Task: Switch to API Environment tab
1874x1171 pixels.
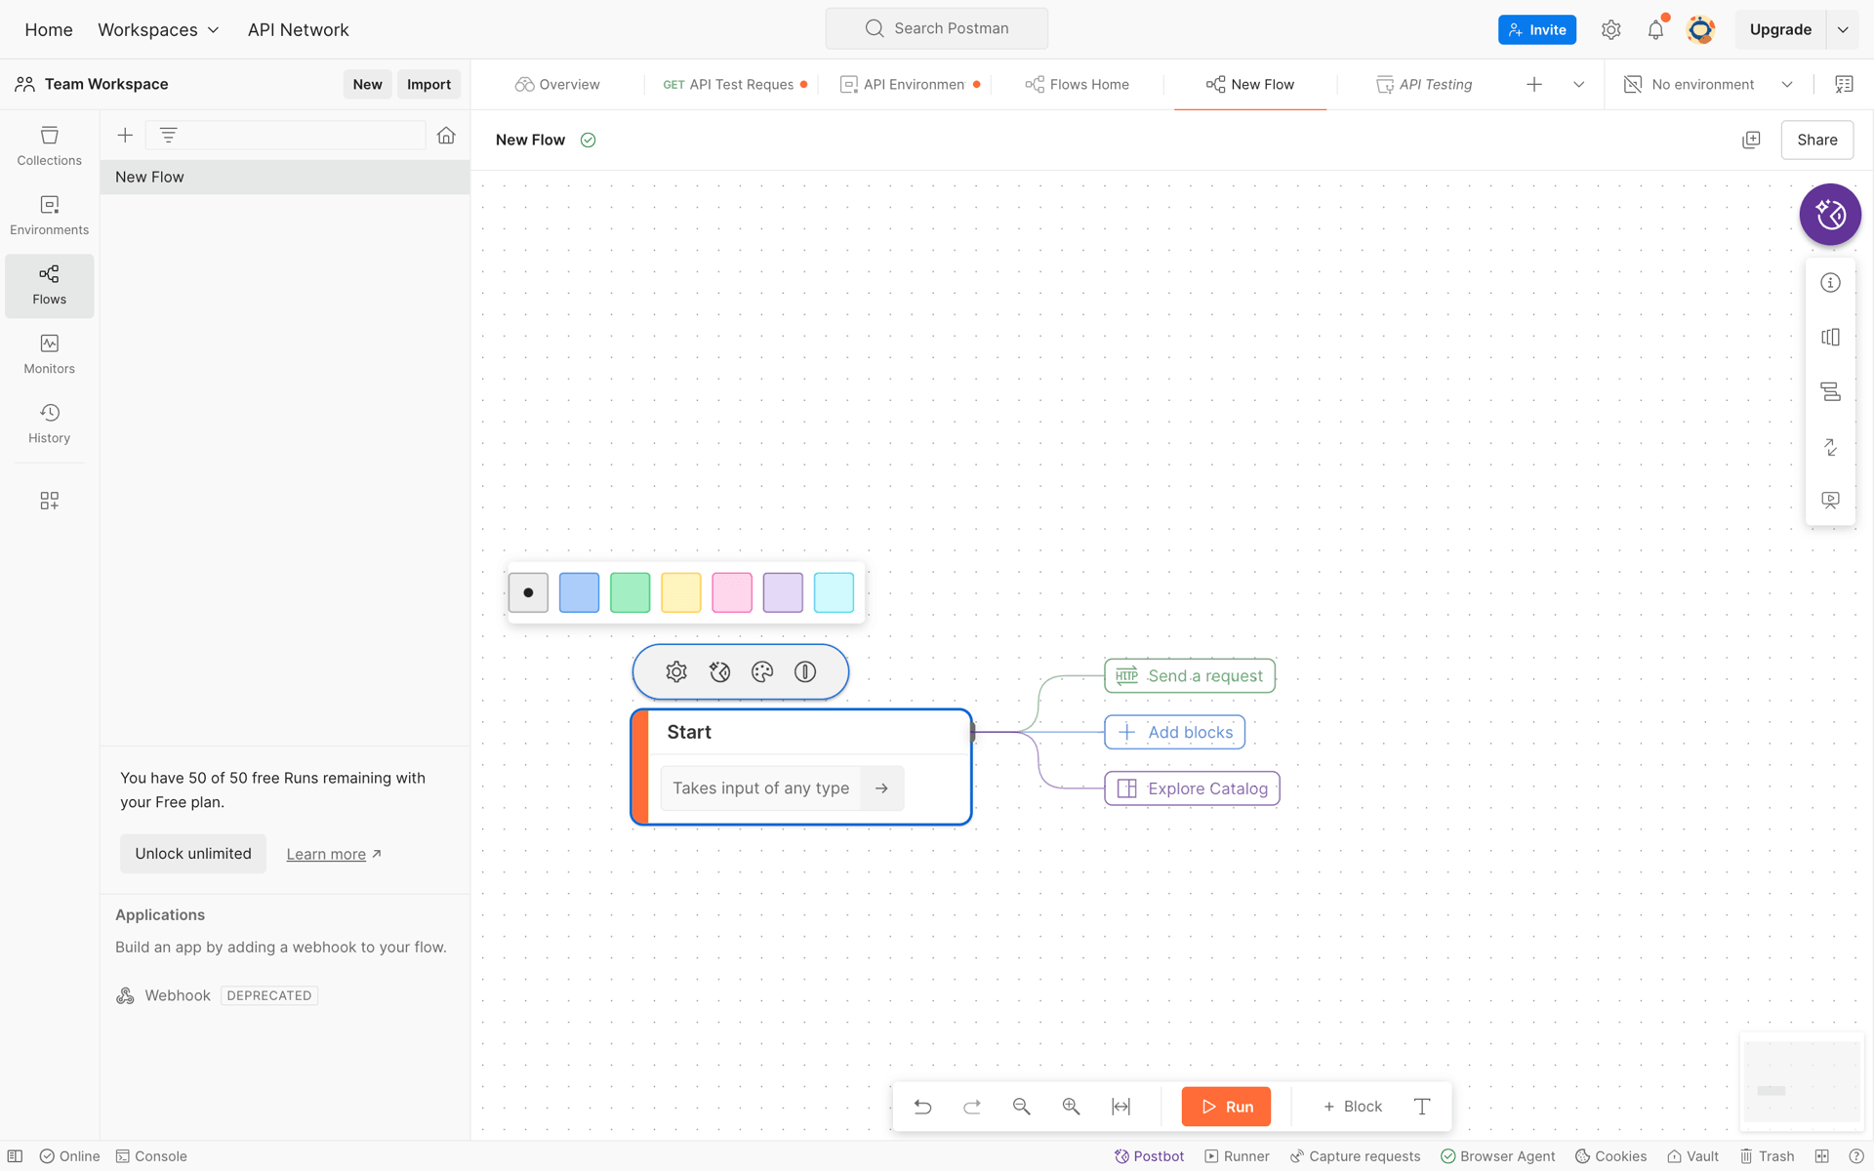Action: (x=910, y=85)
